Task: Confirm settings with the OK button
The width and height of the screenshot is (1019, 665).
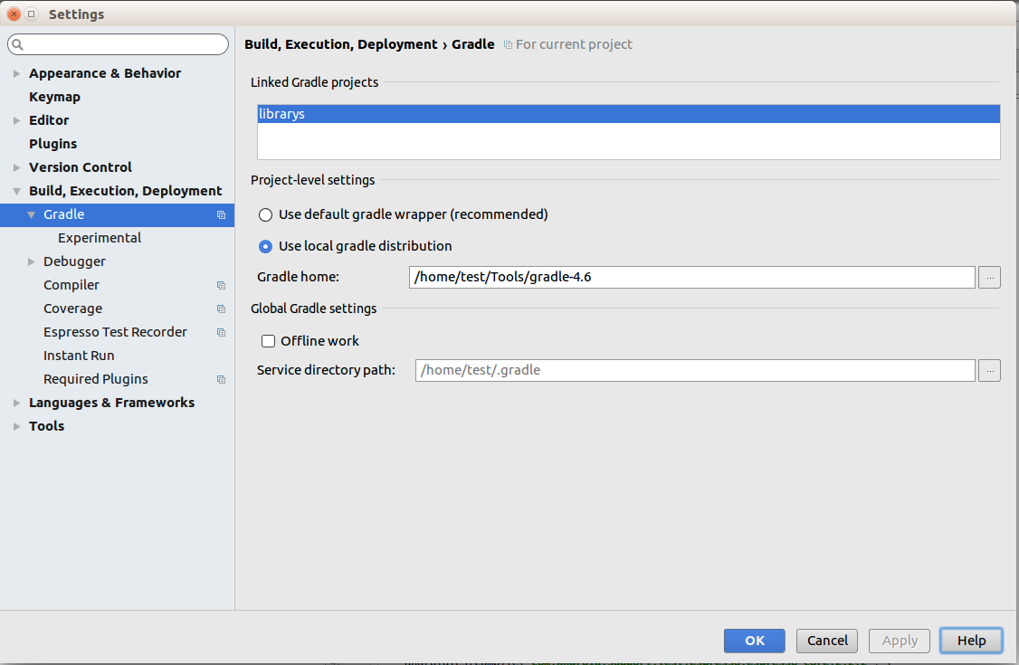Action: click(754, 641)
